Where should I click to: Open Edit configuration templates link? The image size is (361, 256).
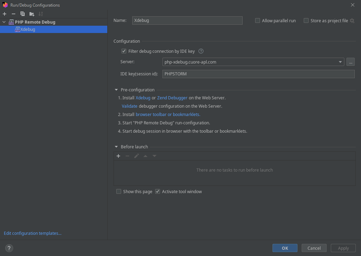(33, 233)
